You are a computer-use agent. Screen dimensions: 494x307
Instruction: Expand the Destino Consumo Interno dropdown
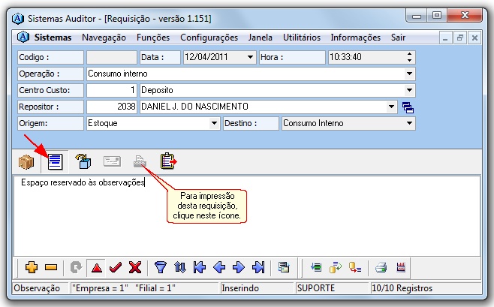410,123
